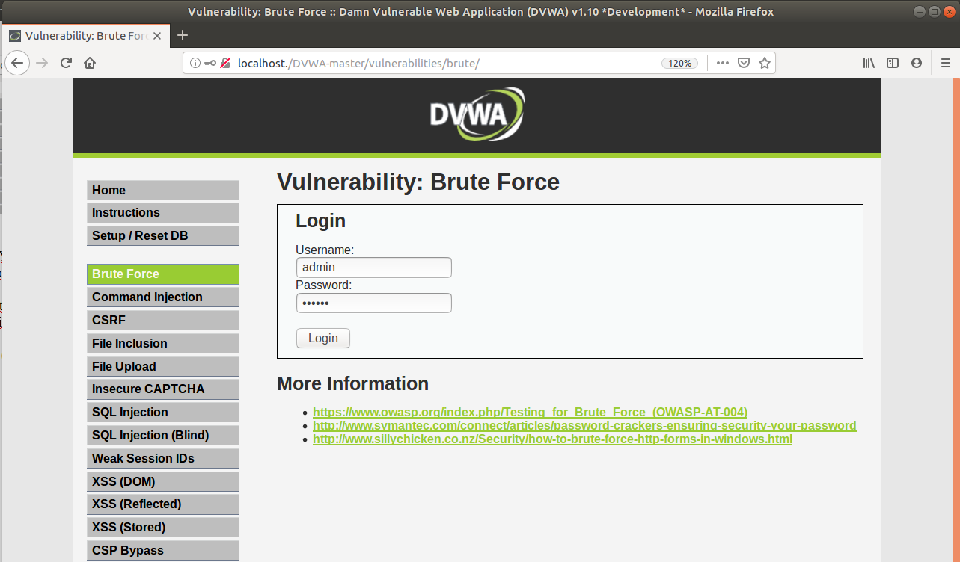Open the XSS (Reflected) page
Image resolution: width=960 pixels, height=562 pixels.
[x=163, y=504]
